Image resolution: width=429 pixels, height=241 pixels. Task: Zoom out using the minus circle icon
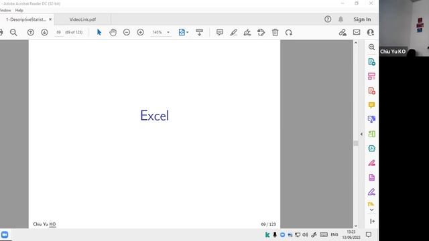tap(127, 32)
